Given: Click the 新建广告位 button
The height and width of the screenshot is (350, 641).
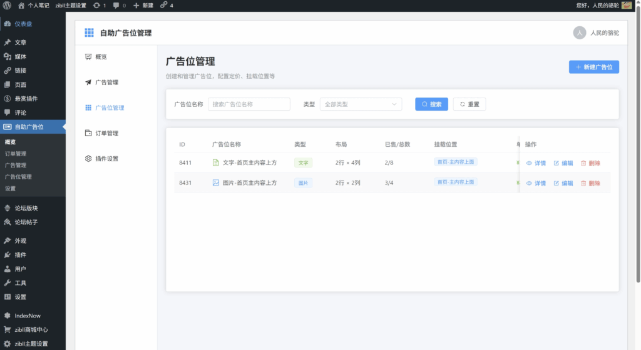Looking at the screenshot, I should pos(593,67).
